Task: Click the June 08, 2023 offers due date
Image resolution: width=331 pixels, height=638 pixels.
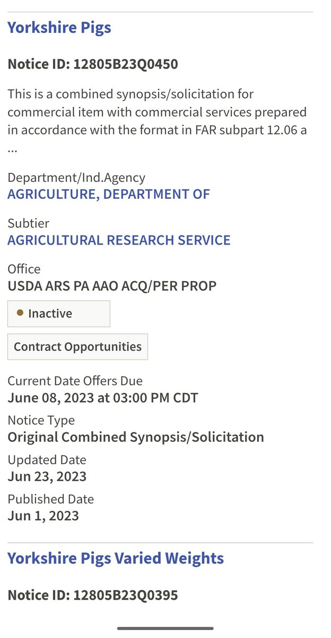Action: click(x=103, y=397)
